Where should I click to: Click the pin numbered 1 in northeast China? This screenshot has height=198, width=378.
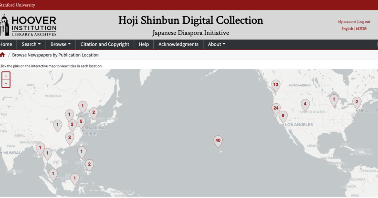83,107
